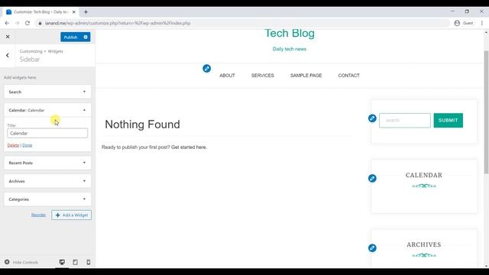489x275 pixels.
Task: Click the edit pencil beside the Calendar widget
Action: (x=372, y=178)
